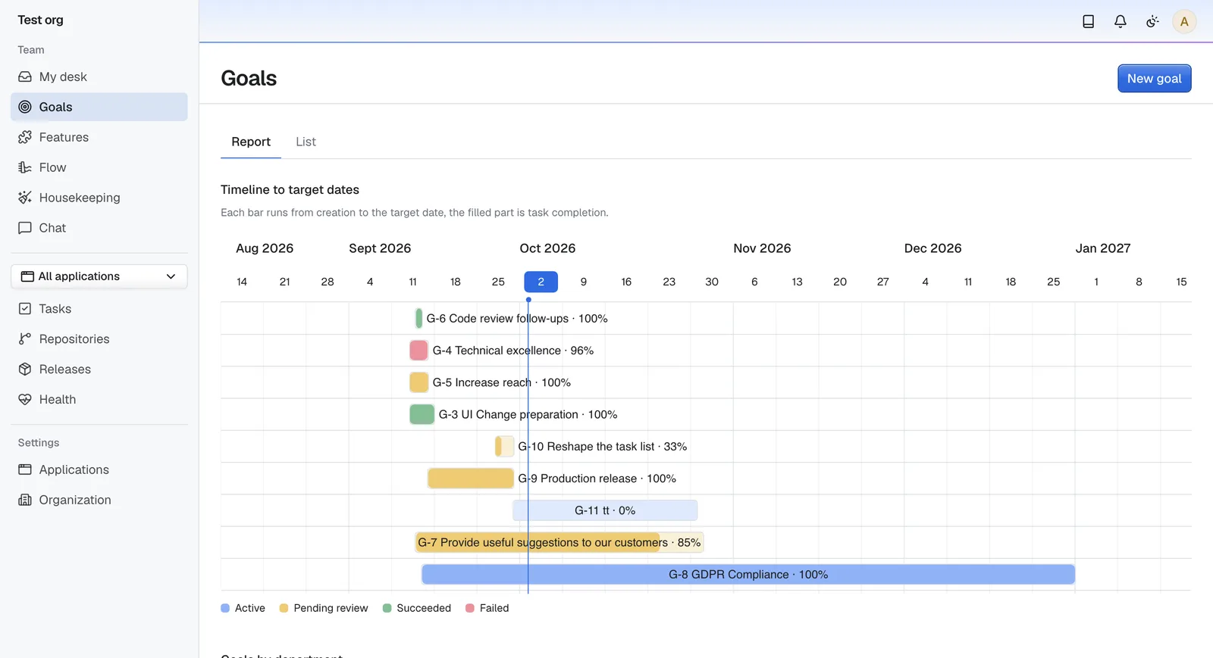Screen dimensions: 1213x658
Task: Click the Goals target icon
Action: (x=25, y=107)
